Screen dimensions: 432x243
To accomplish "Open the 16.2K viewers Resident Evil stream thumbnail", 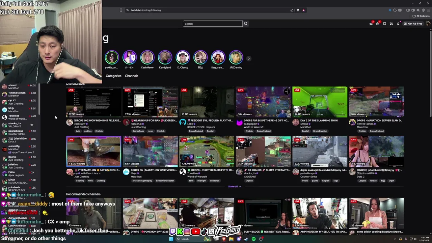I will (207, 102).
